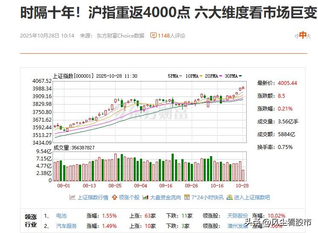Click the publish date 2025年10月28日 10:14
The image size is (318, 233).
pos(47,36)
